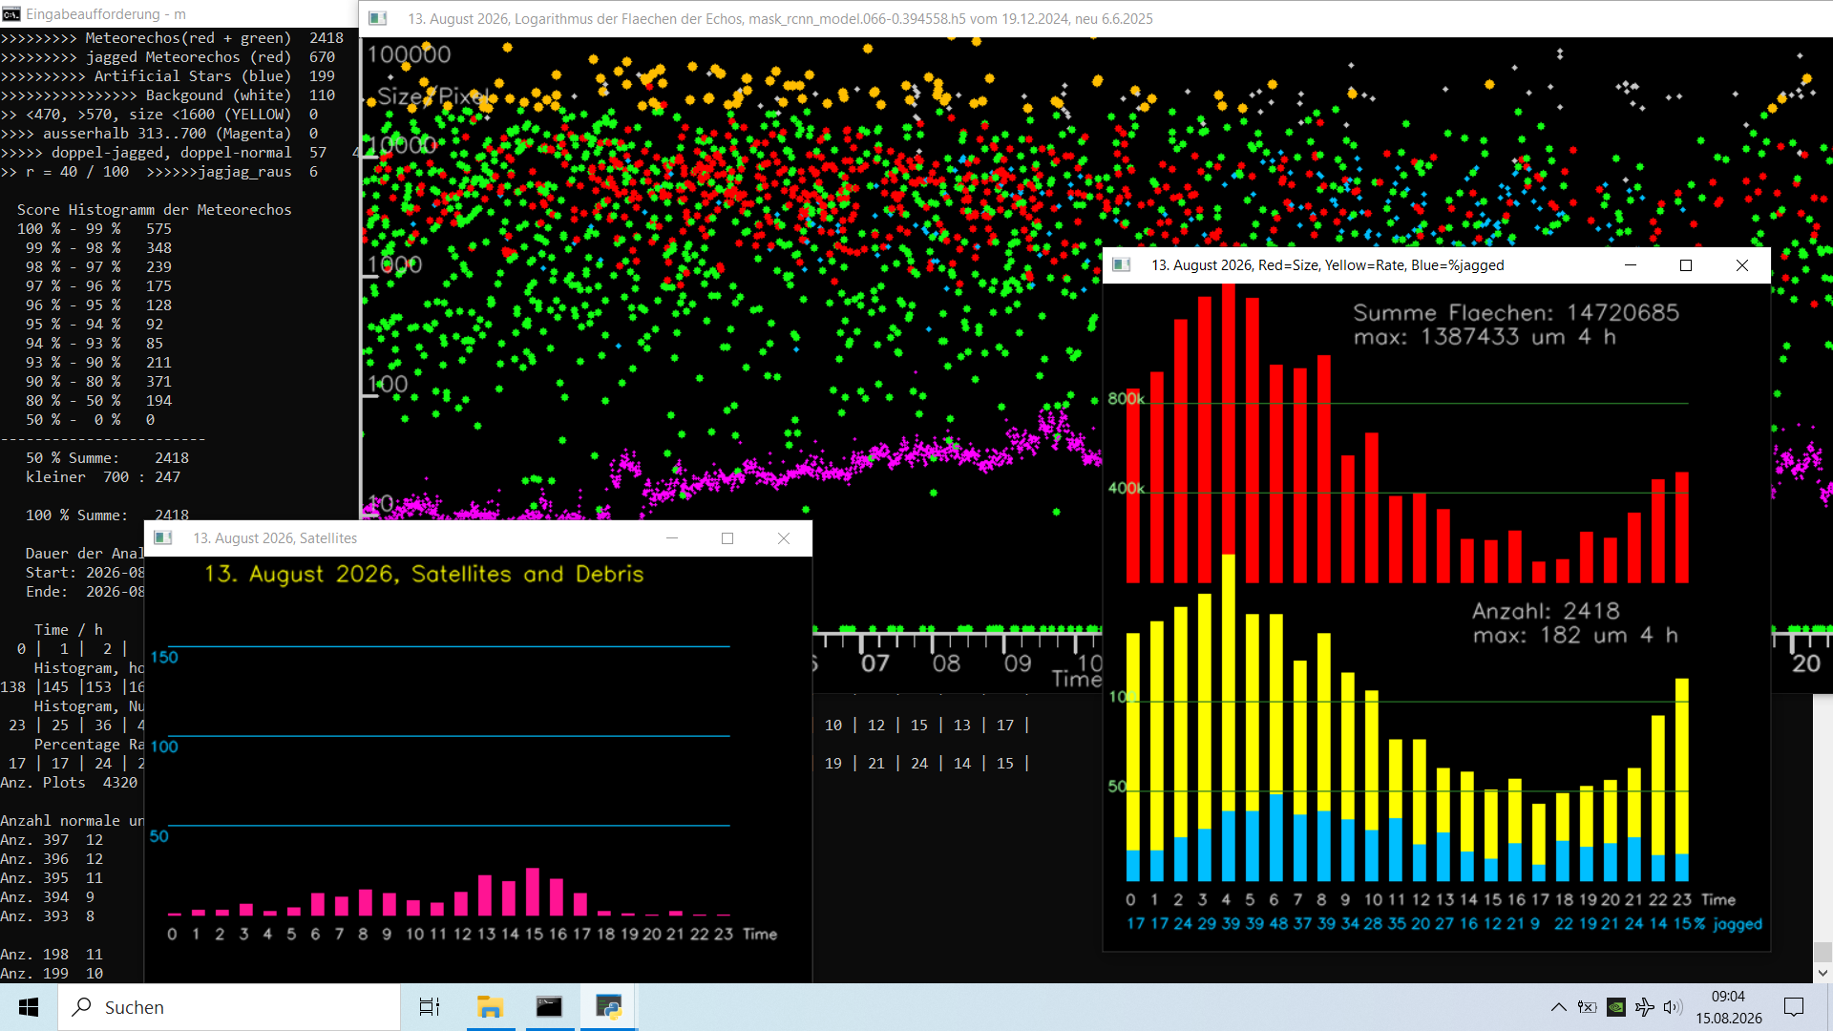Open Task View from the taskbar
The image size is (1833, 1031).
430,1007
